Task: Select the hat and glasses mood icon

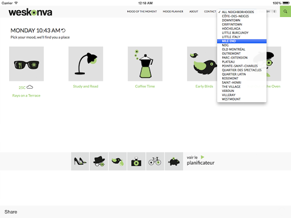Action: 99,161
